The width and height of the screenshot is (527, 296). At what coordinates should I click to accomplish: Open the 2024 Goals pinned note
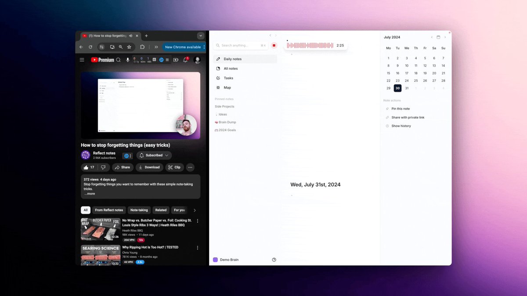click(225, 130)
